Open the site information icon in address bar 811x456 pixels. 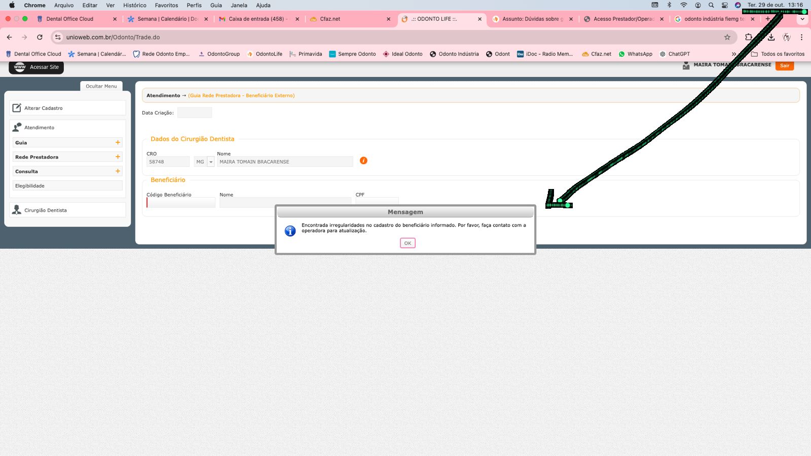pos(58,37)
